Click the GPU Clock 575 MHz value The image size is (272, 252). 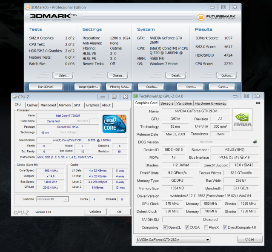coord(172,203)
